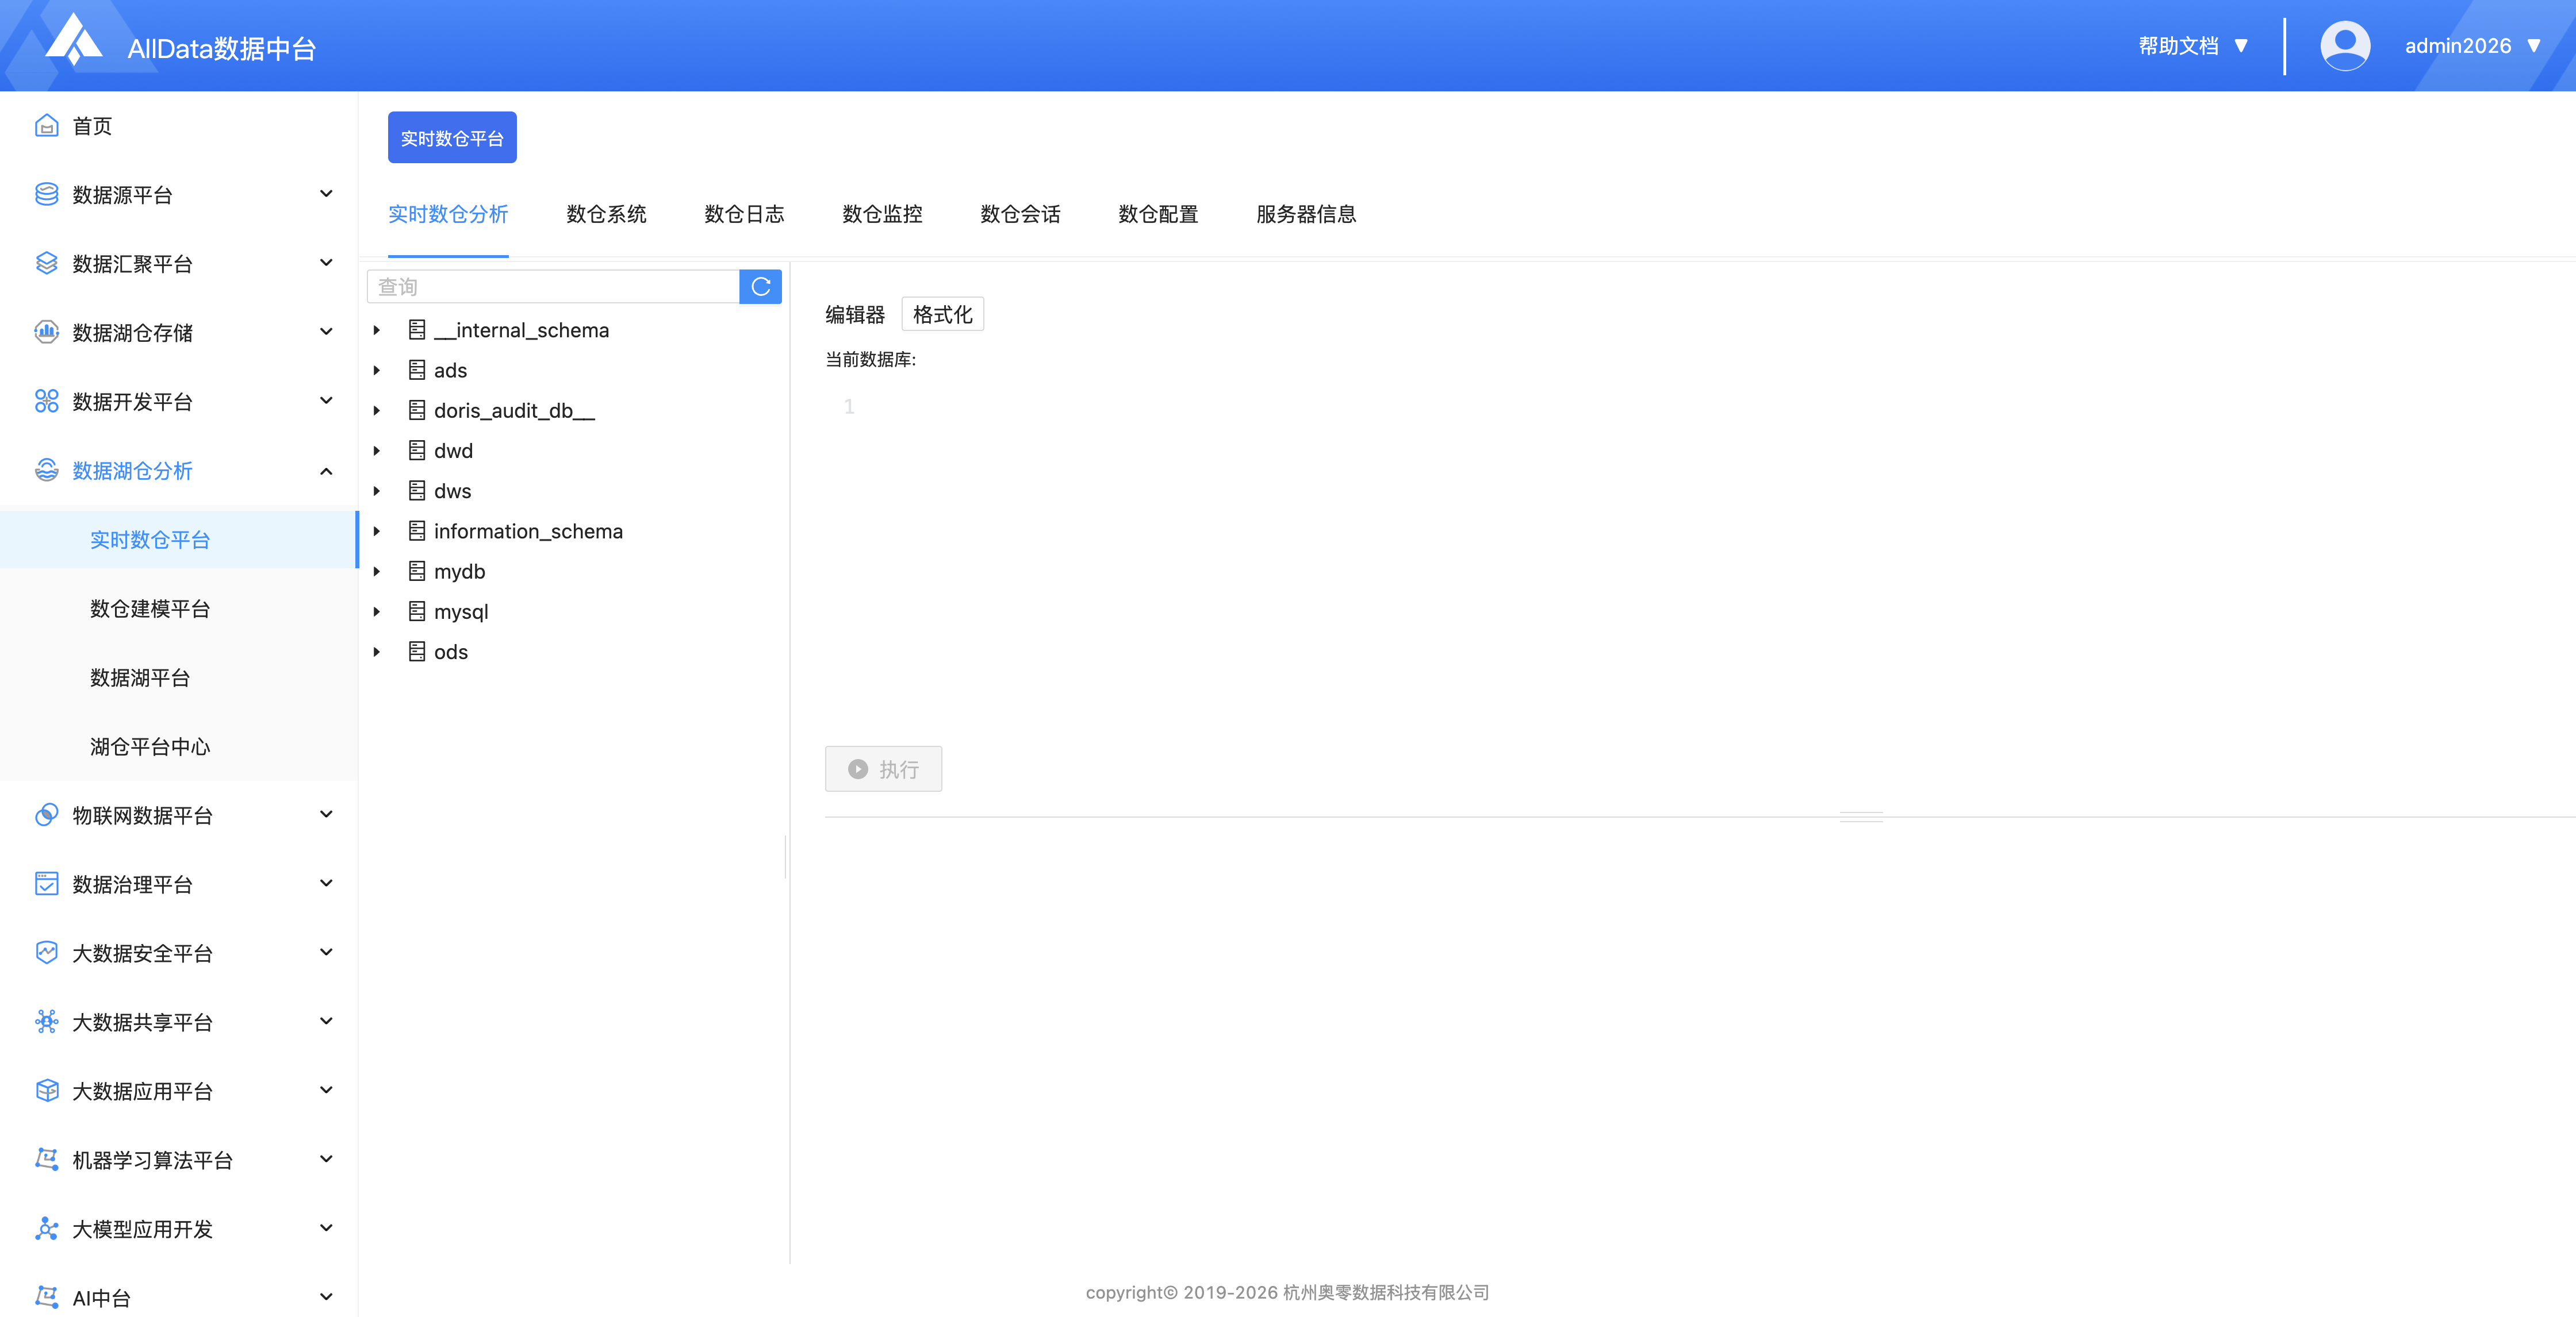Image resolution: width=2576 pixels, height=1317 pixels.
Task: Expand the AI中台 menu chevron
Action: [326, 1297]
